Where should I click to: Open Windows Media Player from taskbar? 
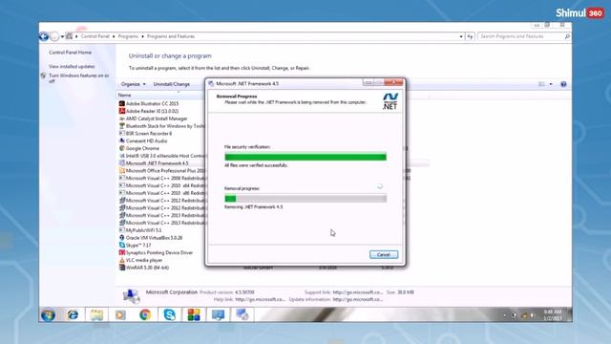tap(120, 314)
